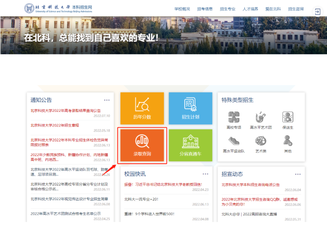Open the 学校概况 navigation menu
327x227 pixels.
pos(182,9)
